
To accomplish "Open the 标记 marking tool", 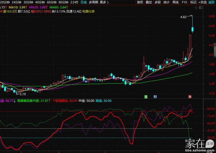I will [193, 2].
